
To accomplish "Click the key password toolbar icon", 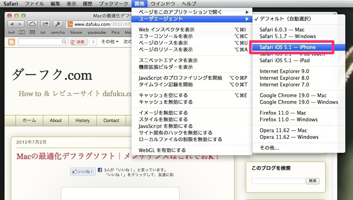I will [58, 24].
